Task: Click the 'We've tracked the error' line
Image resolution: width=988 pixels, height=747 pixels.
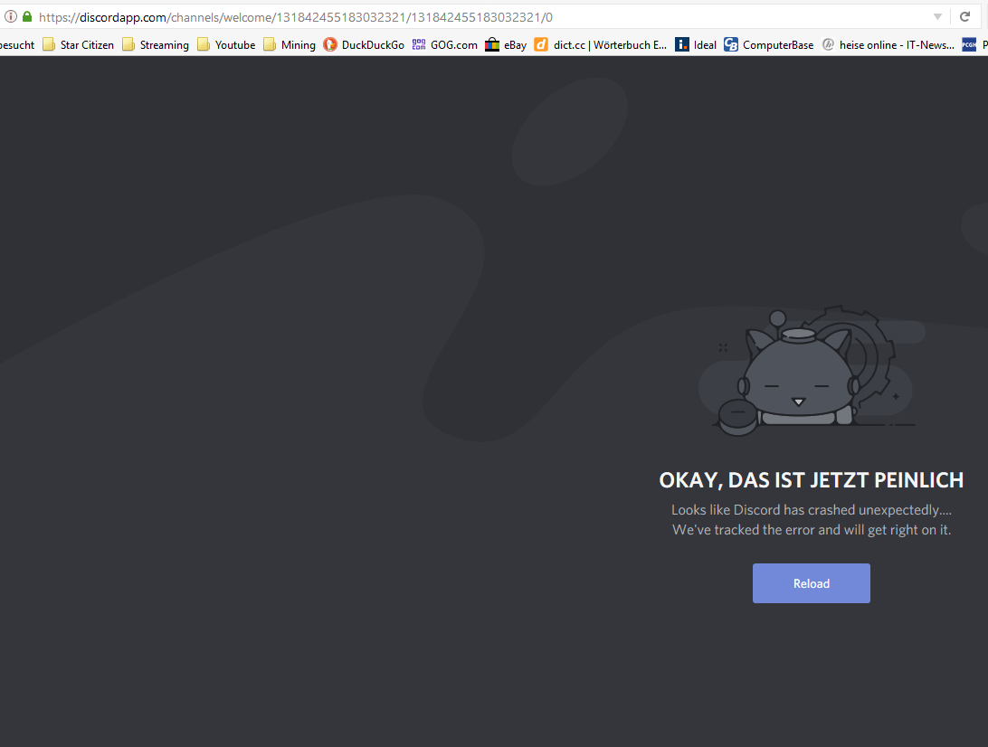Action: [x=811, y=530]
